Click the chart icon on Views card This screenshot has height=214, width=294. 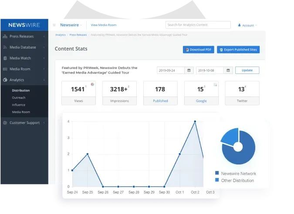tap(92, 84)
